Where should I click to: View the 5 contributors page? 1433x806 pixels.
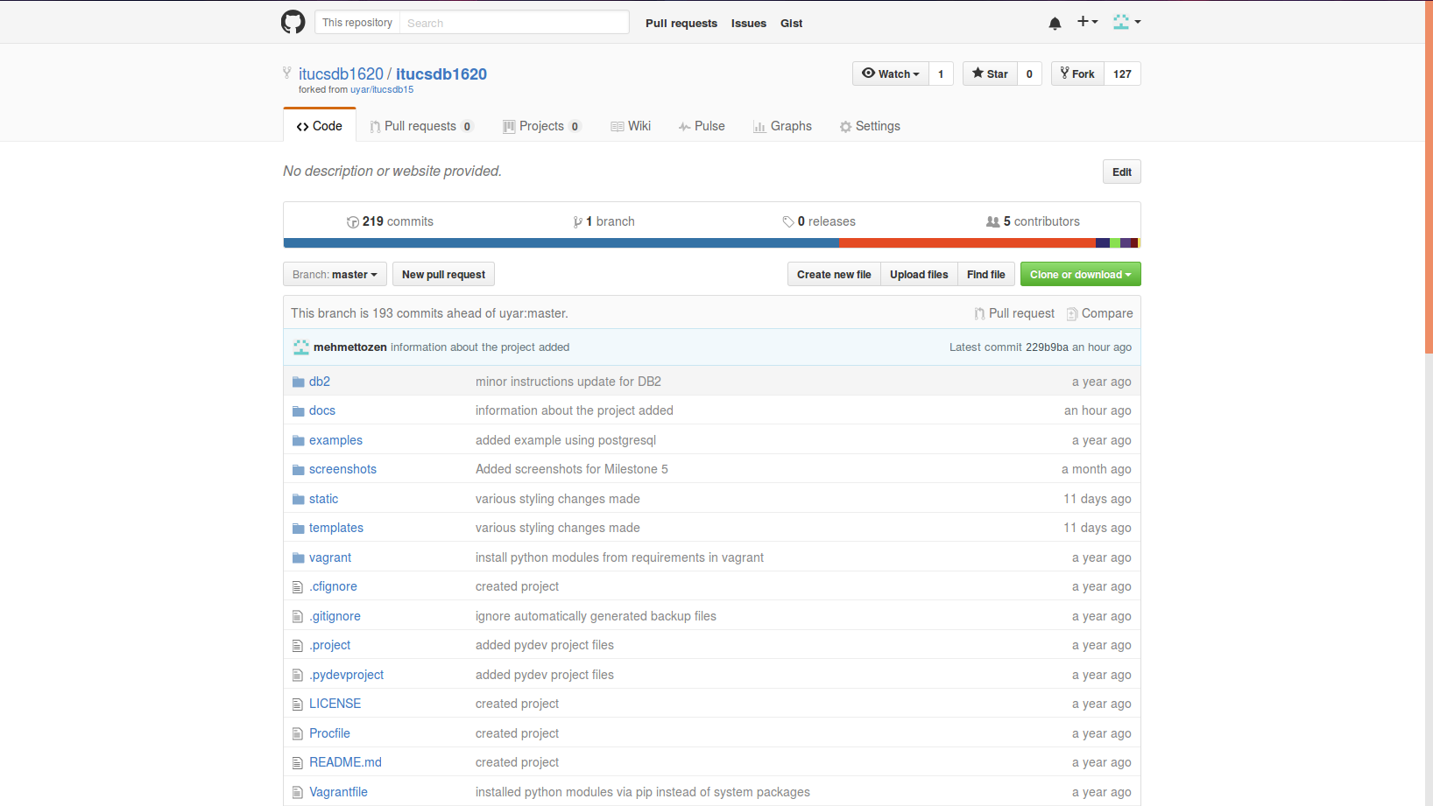pyautogui.click(x=1033, y=221)
